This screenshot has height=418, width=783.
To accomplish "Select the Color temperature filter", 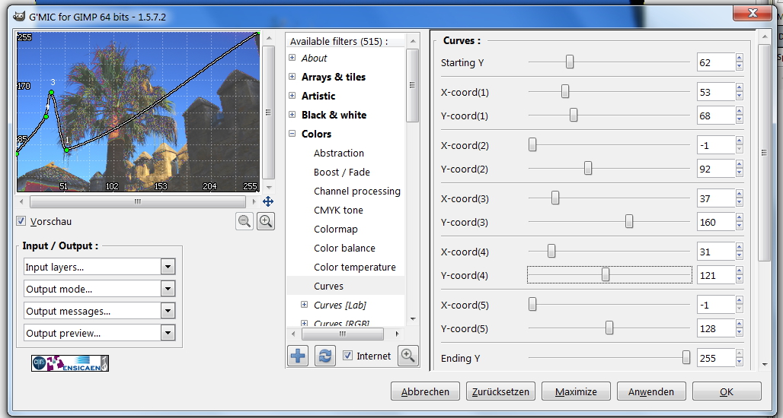I will point(354,267).
